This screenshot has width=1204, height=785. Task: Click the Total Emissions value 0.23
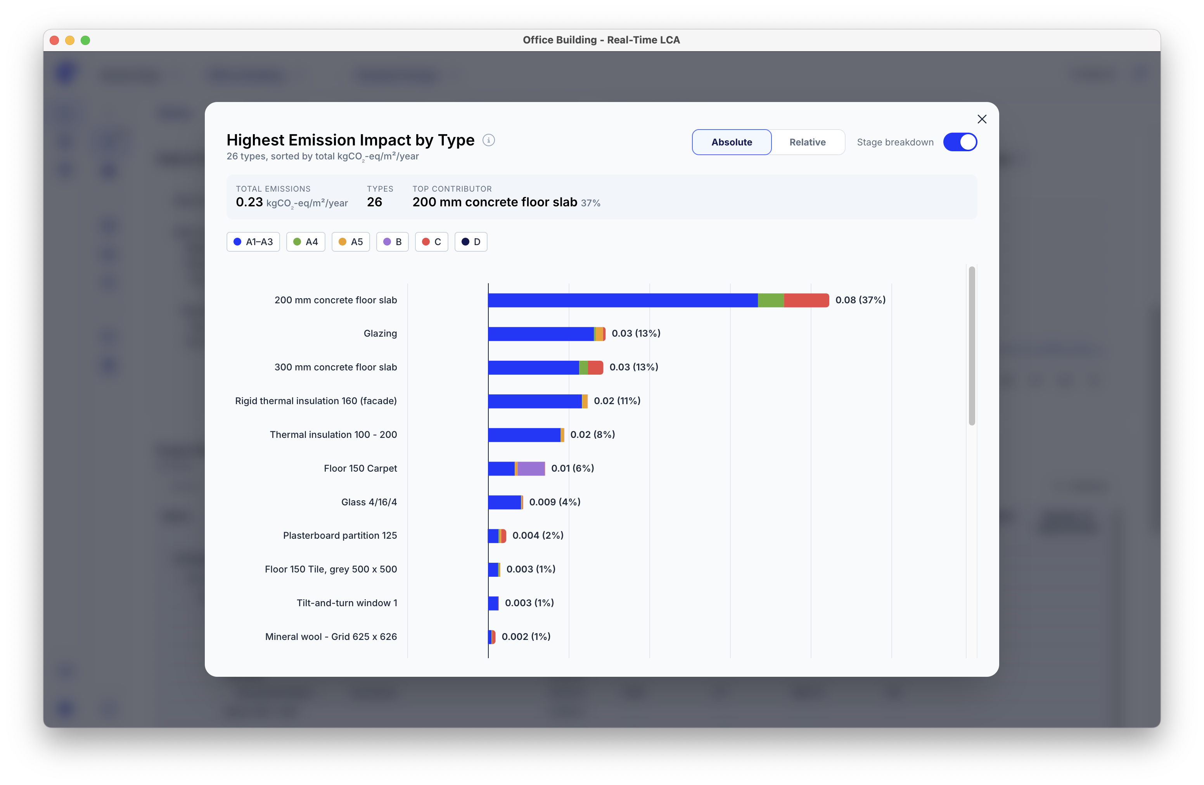click(x=249, y=202)
